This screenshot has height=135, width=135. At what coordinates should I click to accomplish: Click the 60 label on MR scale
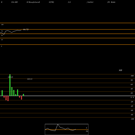click(x=132, y=85)
